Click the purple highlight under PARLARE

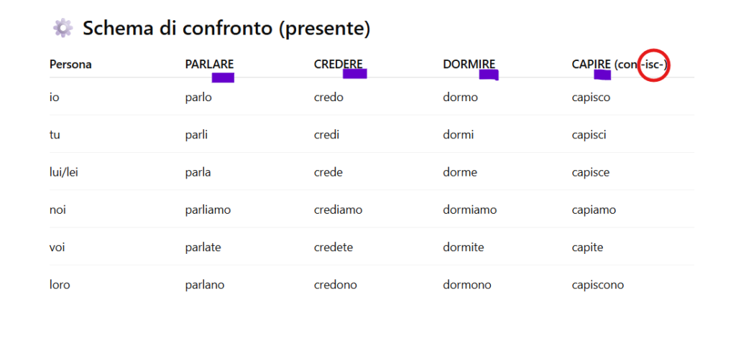[223, 77]
